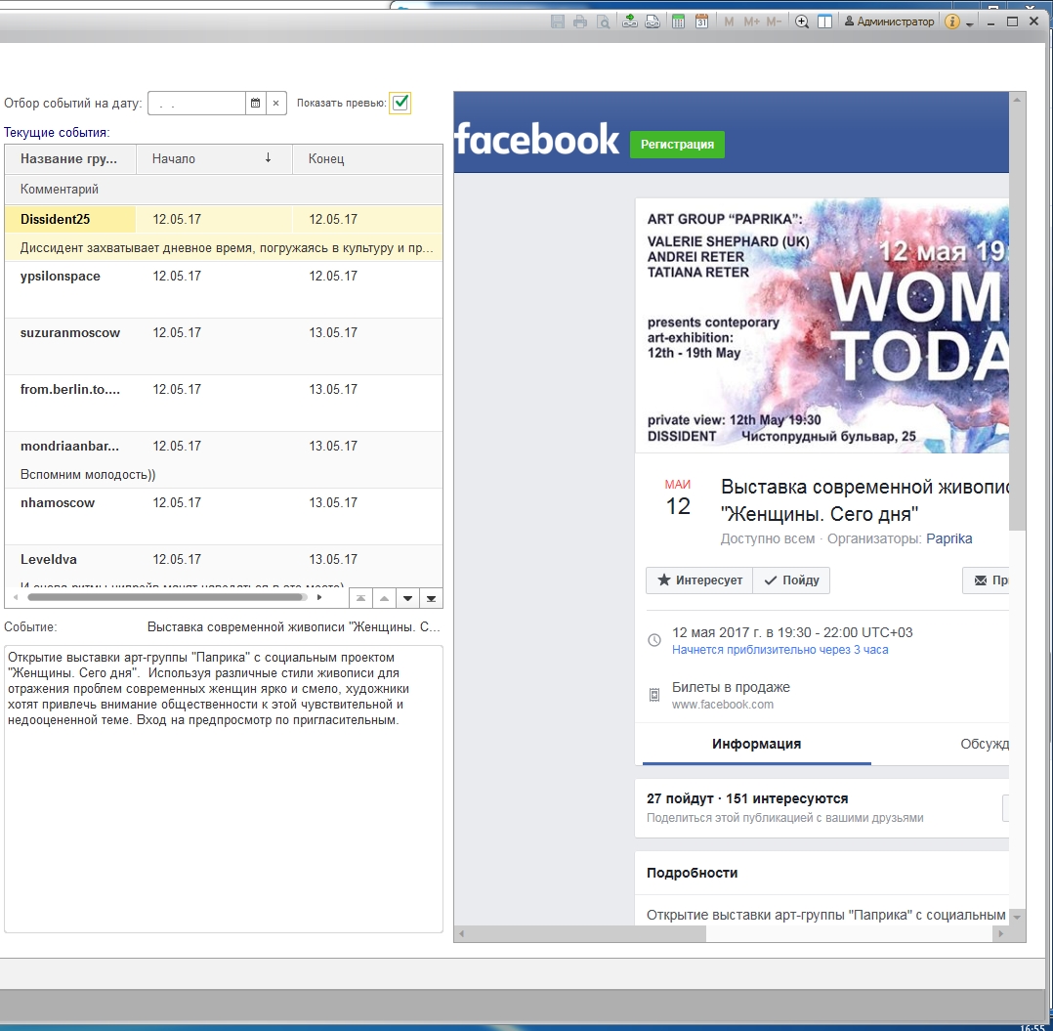Click the get link icon with green arrow

point(630,21)
